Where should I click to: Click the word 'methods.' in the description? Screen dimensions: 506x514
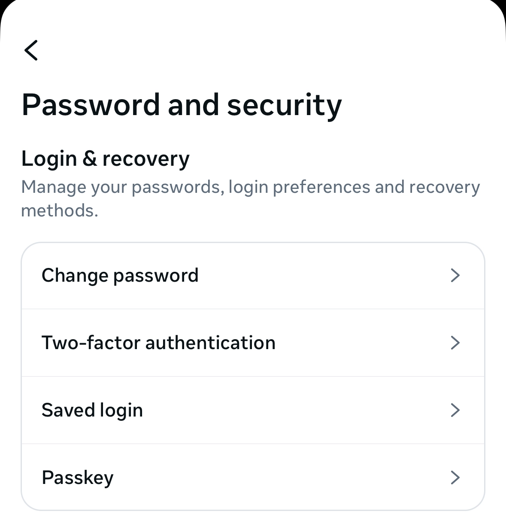tap(60, 211)
